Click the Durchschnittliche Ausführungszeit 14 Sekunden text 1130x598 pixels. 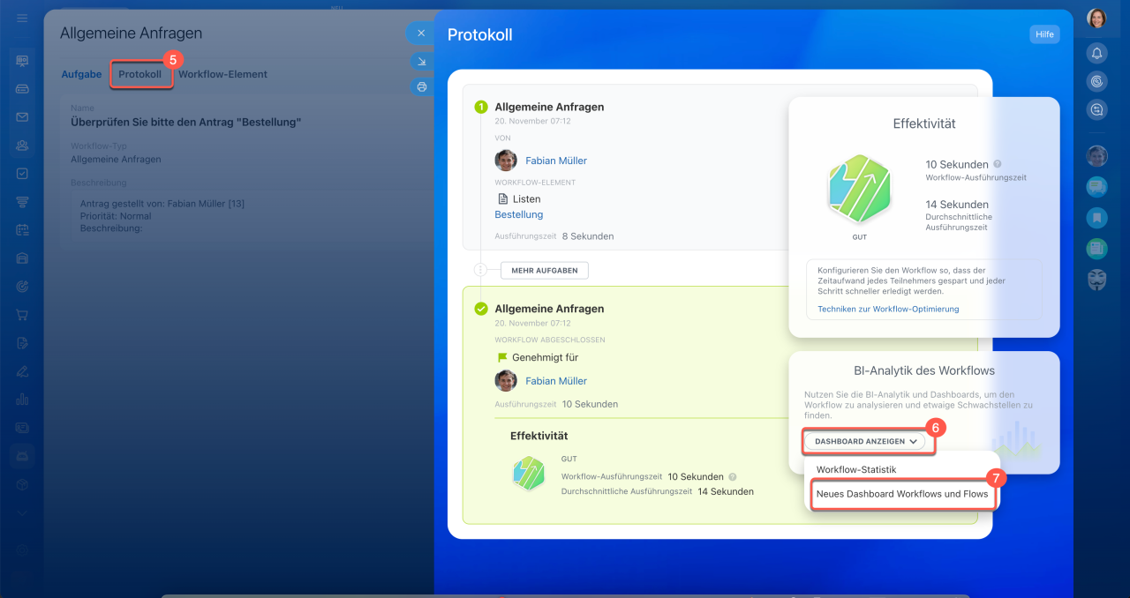pos(658,491)
